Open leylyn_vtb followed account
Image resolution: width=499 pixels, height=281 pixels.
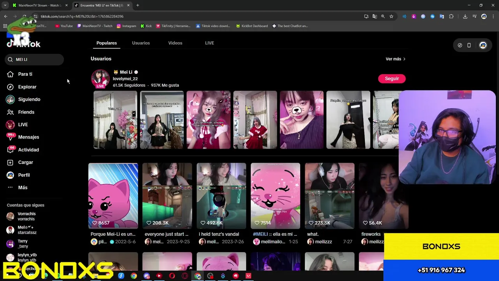point(27,257)
